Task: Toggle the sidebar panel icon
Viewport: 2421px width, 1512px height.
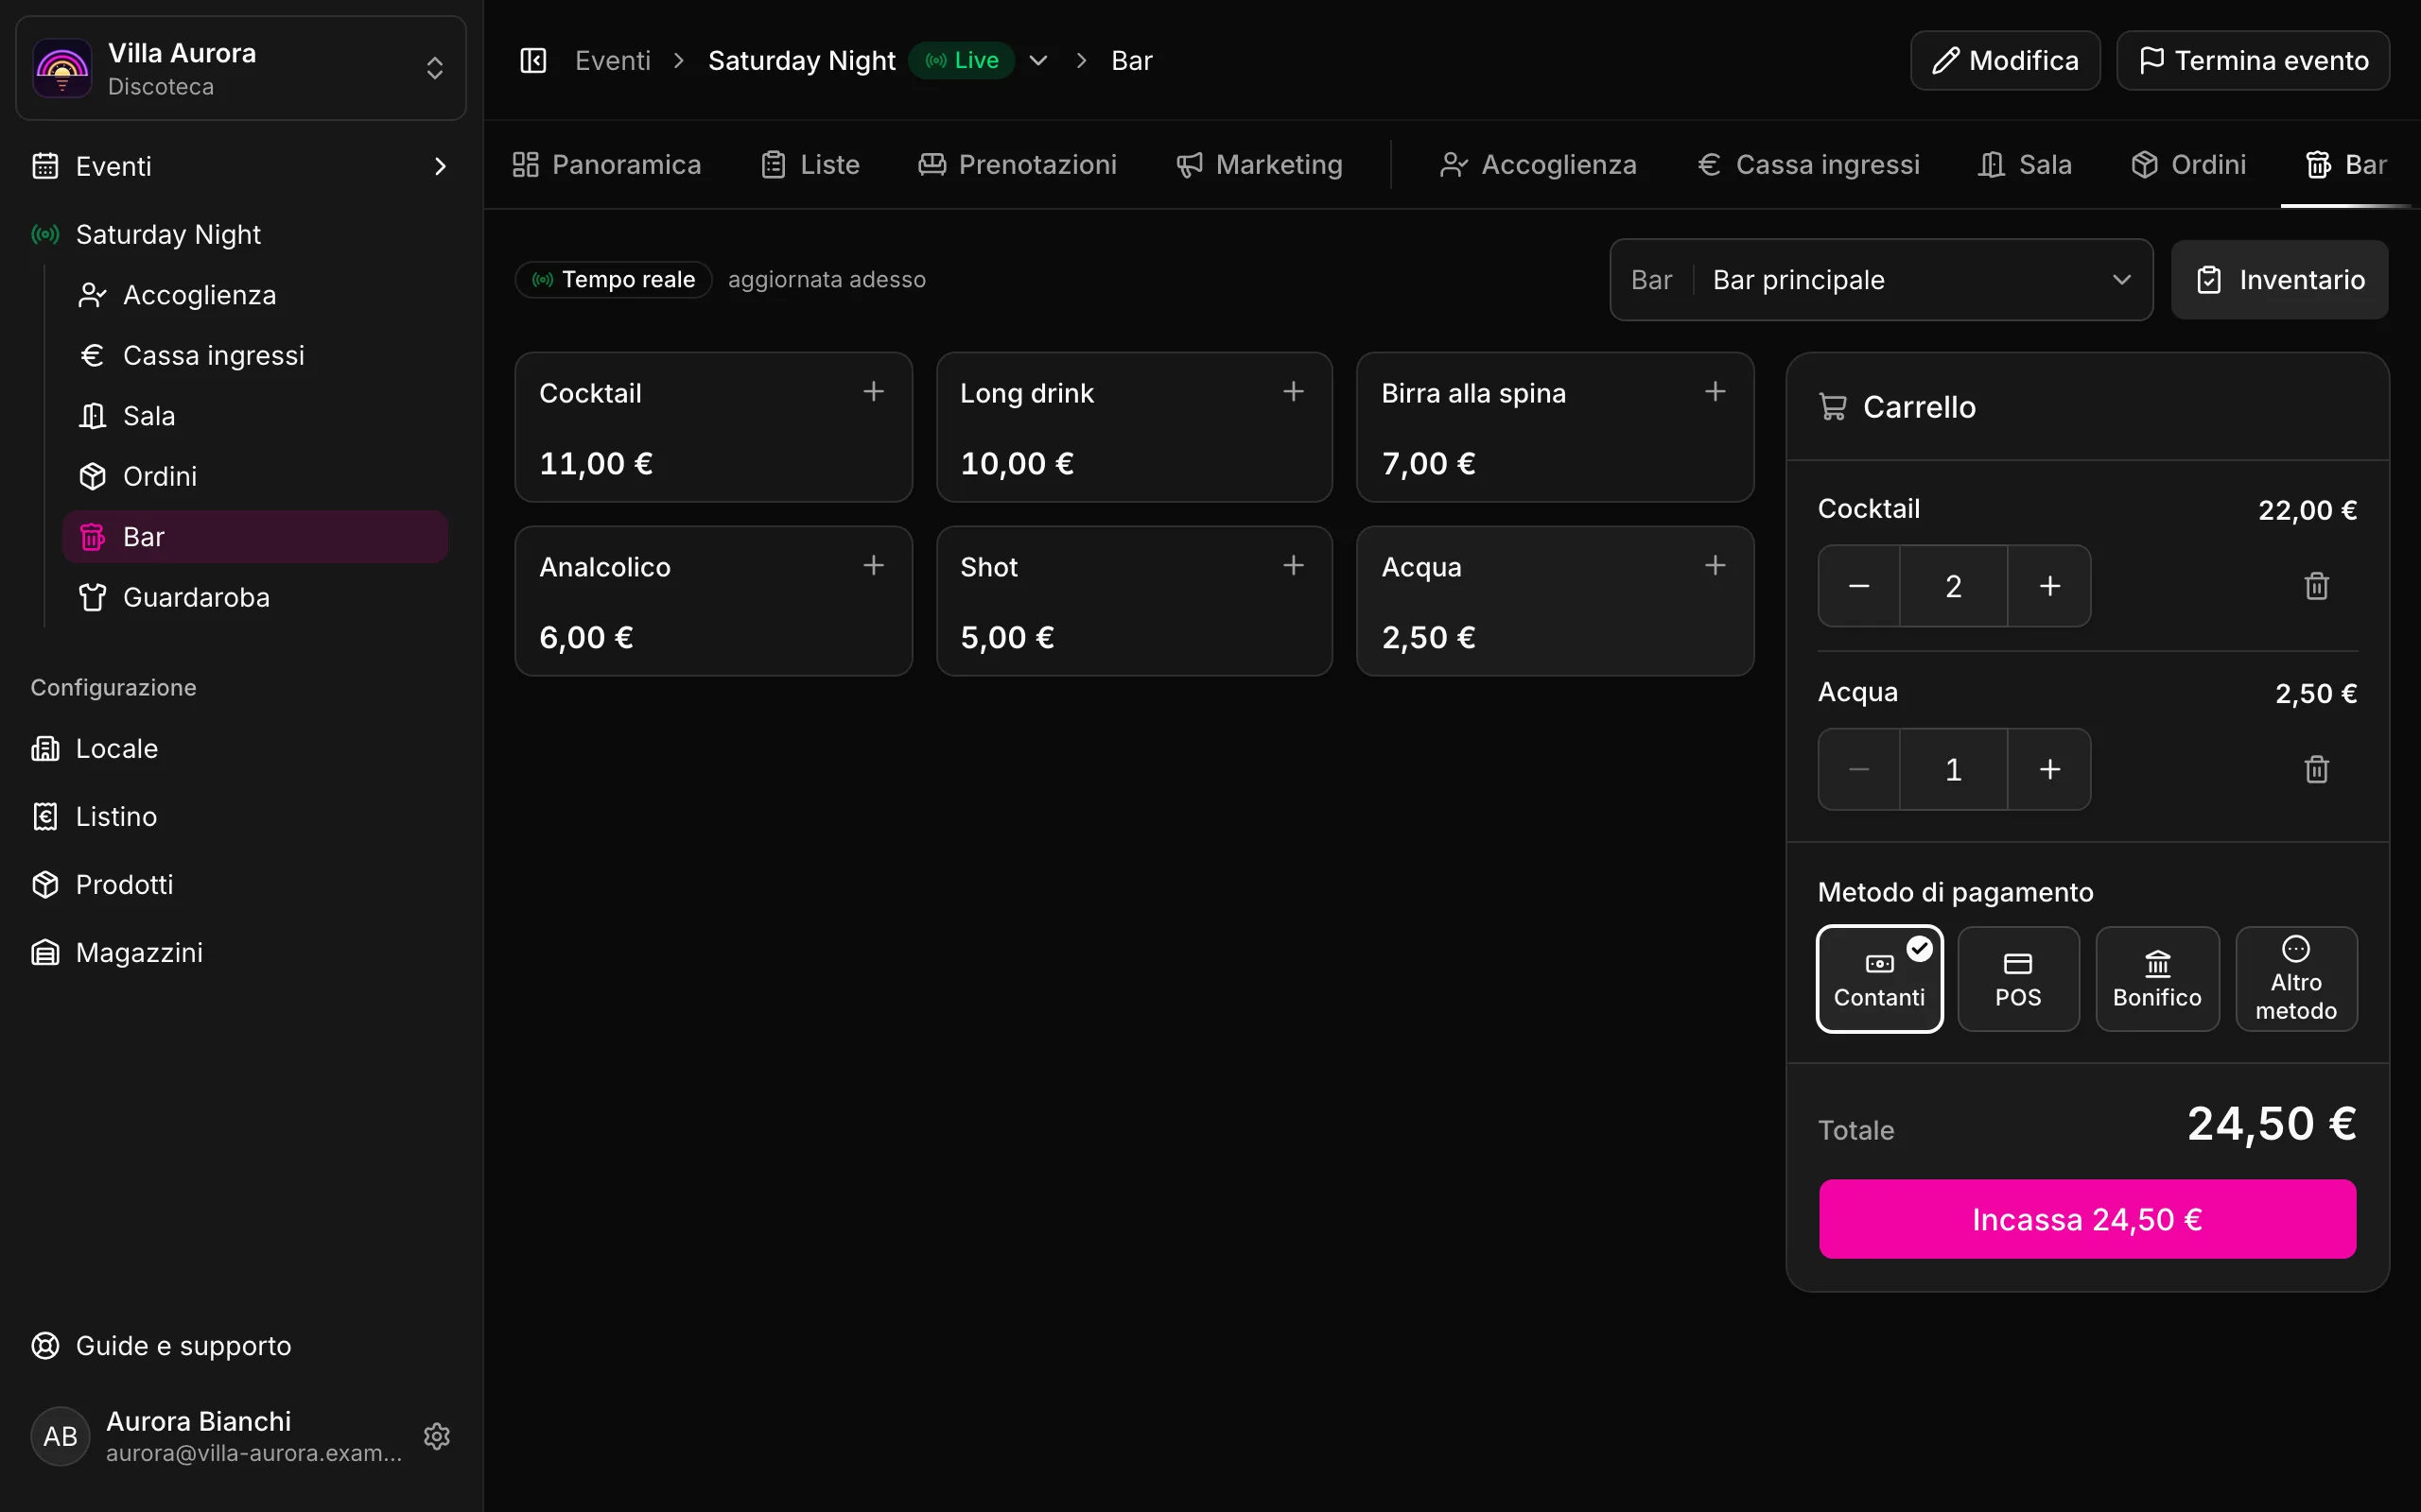Action: [x=533, y=61]
